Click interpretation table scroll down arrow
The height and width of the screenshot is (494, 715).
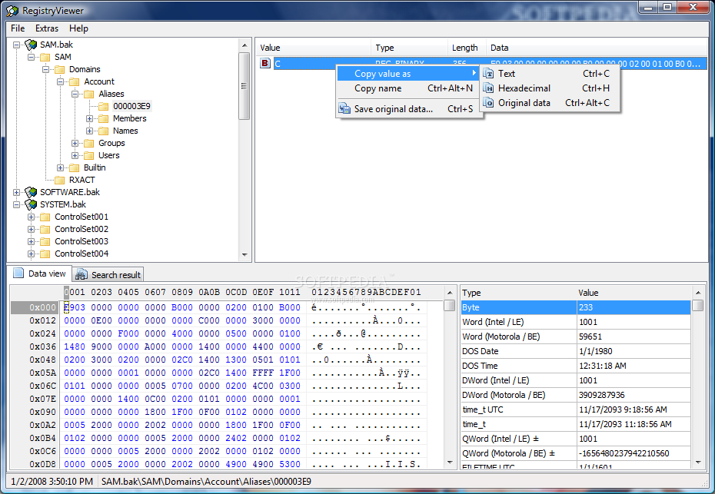[x=697, y=462]
